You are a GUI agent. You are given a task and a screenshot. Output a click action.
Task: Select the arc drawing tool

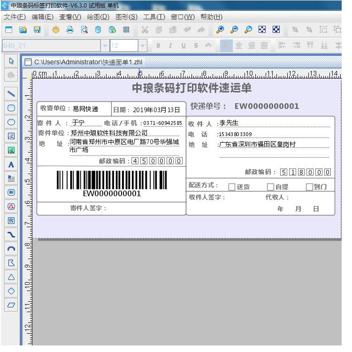click(11, 249)
